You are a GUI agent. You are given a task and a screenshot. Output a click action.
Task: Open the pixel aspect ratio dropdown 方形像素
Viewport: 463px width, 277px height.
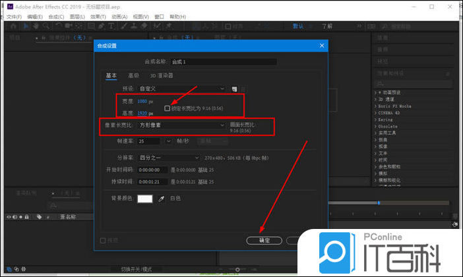(182, 125)
